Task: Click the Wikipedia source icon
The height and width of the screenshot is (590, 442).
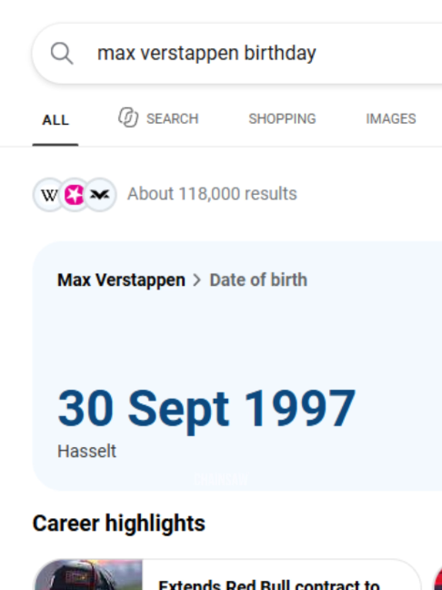Action: (49, 195)
